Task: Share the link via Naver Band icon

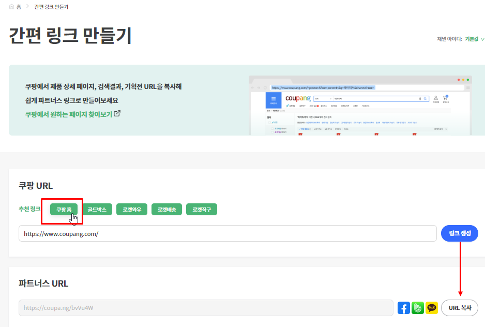Action: tap(418, 308)
